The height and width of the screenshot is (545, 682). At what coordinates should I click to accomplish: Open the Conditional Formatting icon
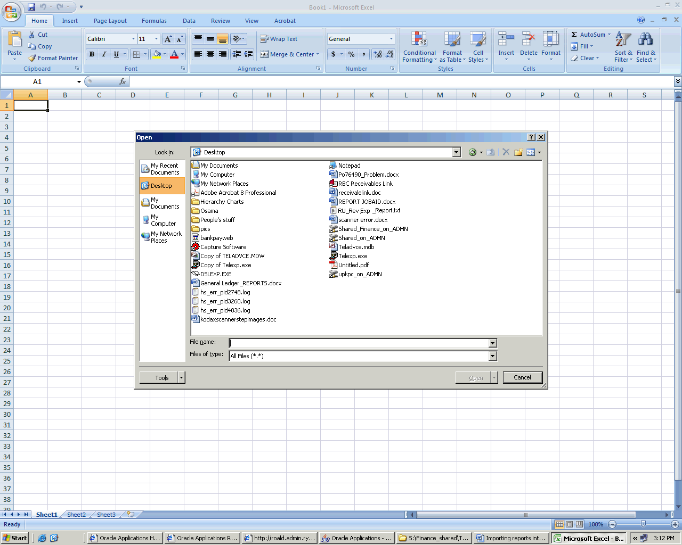pyautogui.click(x=419, y=40)
